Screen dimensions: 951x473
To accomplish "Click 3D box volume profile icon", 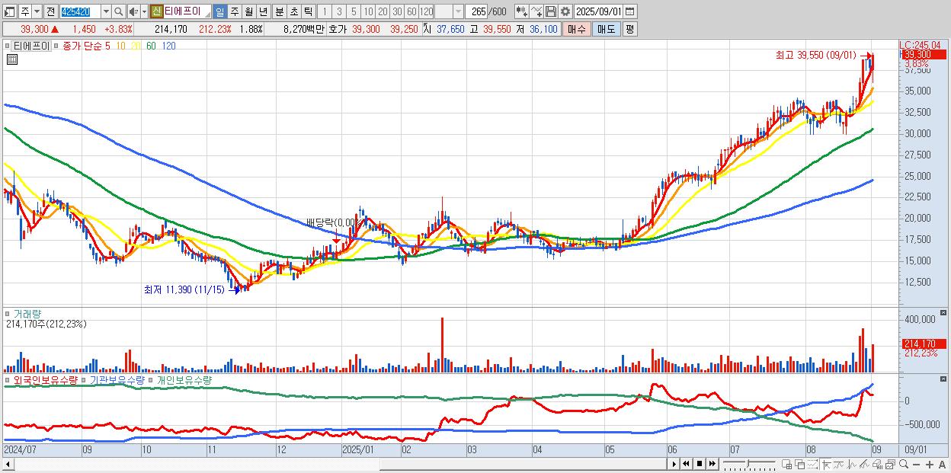I will coord(878,465).
